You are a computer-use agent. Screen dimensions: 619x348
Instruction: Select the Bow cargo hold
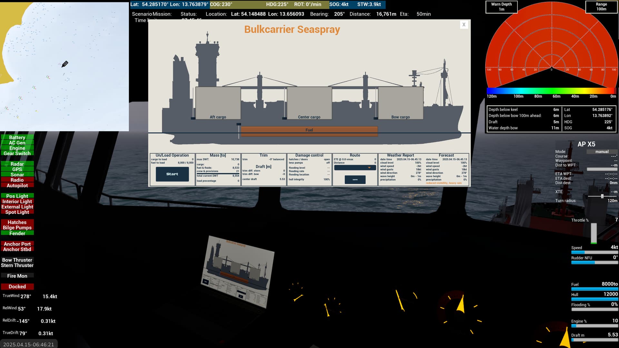click(x=400, y=103)
